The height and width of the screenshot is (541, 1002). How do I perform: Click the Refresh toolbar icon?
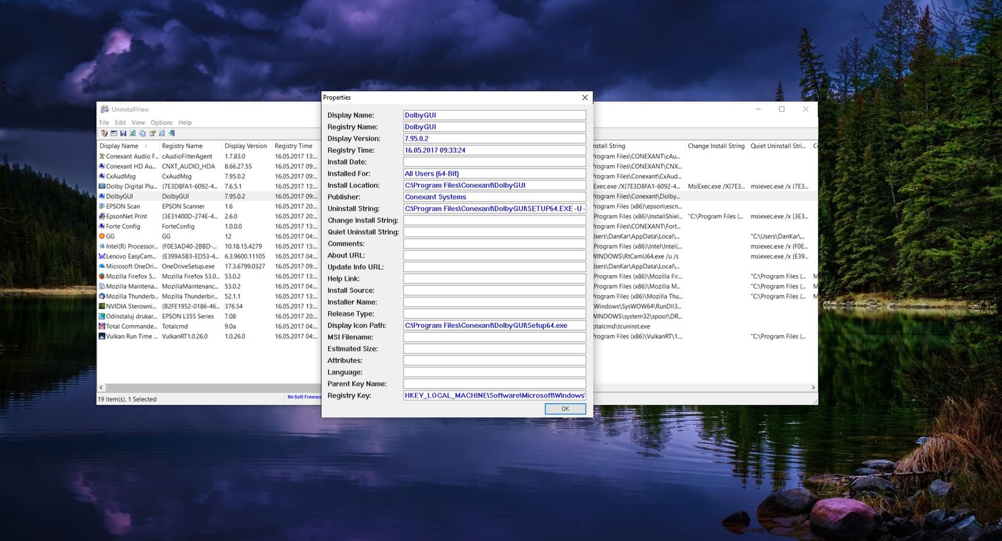click(x=133, y=133)
